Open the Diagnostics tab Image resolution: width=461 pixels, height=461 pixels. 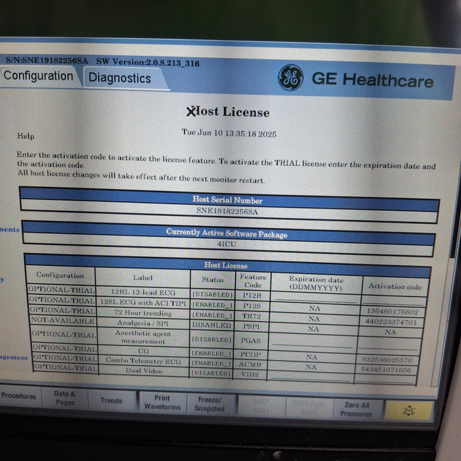[x=120, y=78]
